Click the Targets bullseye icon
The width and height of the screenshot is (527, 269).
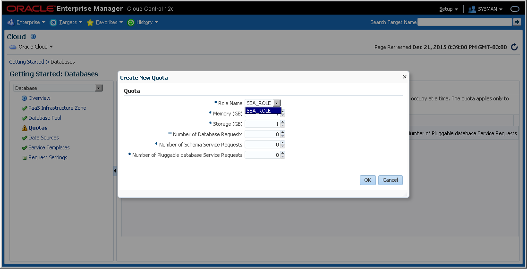pyautogui.click(x=53, y=23)
